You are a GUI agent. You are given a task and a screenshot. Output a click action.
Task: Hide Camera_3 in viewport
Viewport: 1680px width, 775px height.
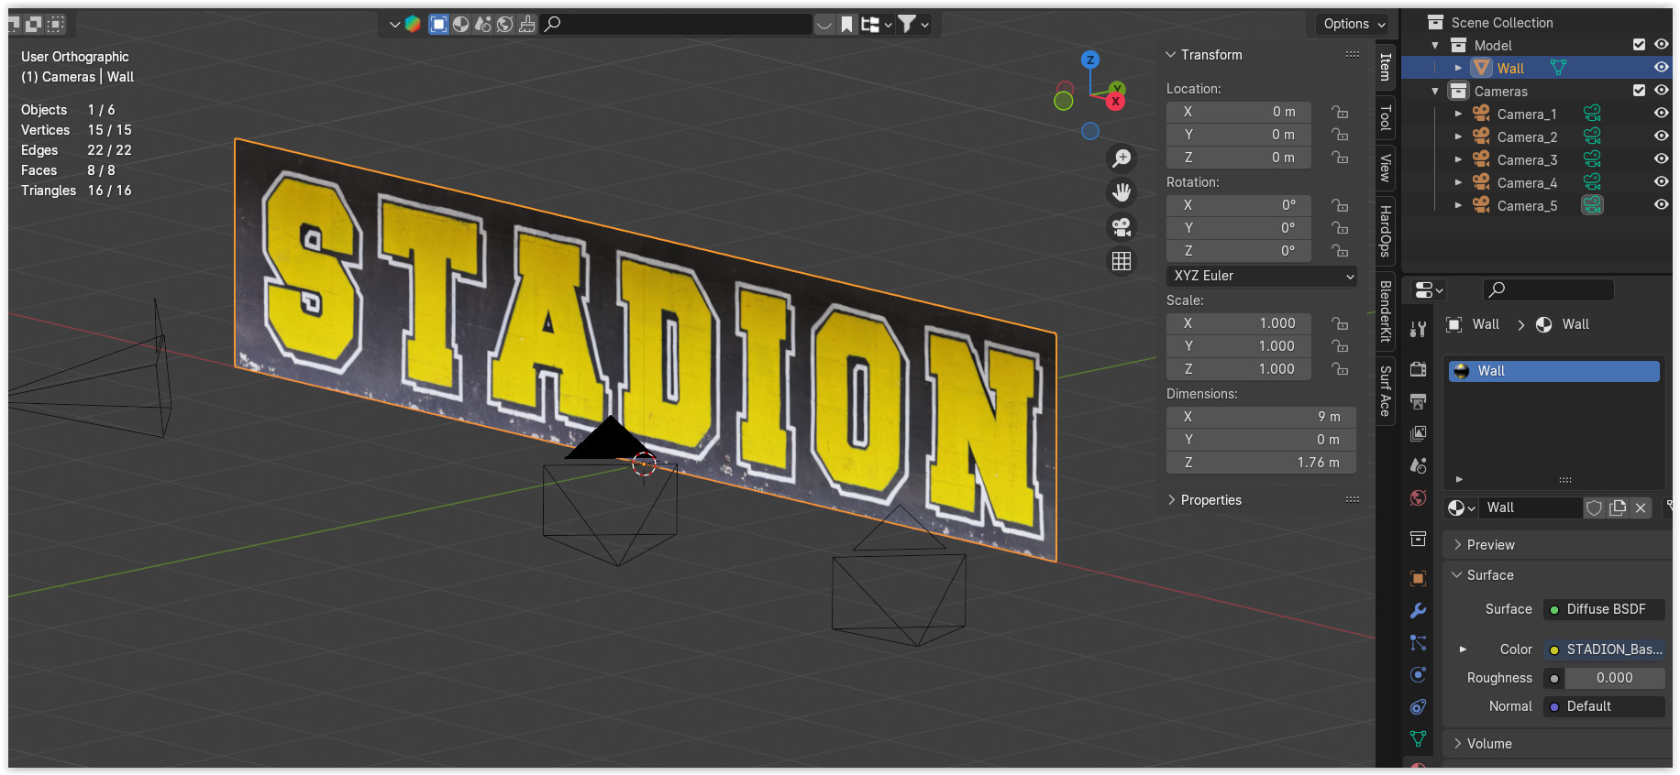[x=1661, y=159]
